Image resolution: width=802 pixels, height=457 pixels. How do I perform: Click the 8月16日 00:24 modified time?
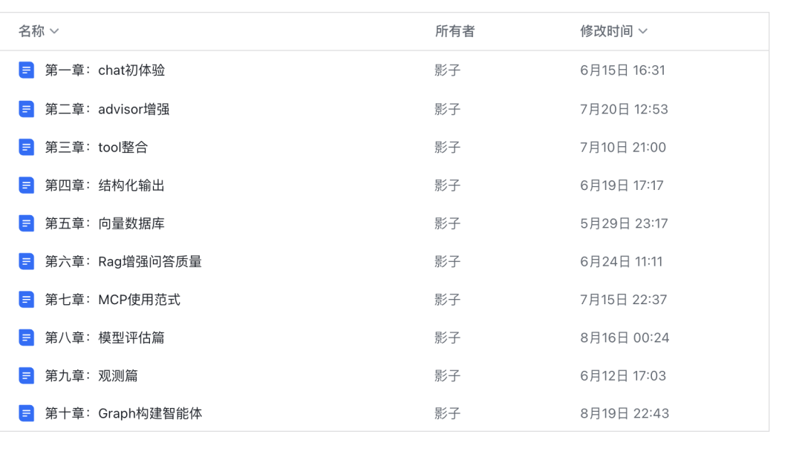pos(625,338)
